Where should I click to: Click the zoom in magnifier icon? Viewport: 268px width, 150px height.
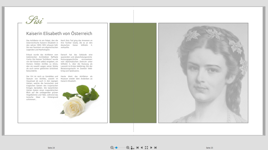pos(128,148)
